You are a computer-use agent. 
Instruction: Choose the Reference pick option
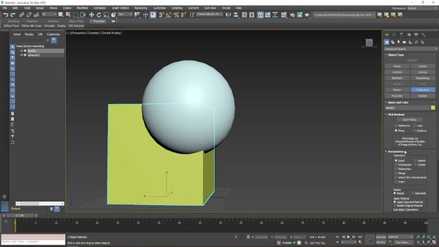396,126
